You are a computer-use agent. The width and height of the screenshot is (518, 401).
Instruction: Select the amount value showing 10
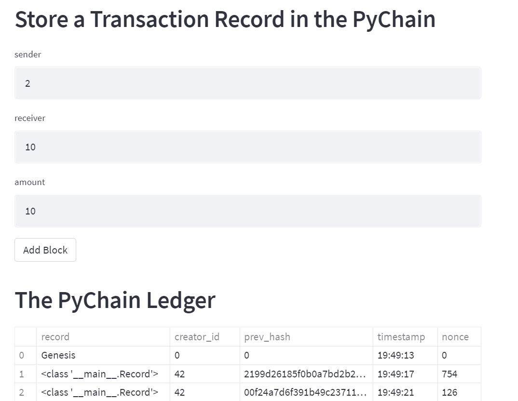[30, 211]
